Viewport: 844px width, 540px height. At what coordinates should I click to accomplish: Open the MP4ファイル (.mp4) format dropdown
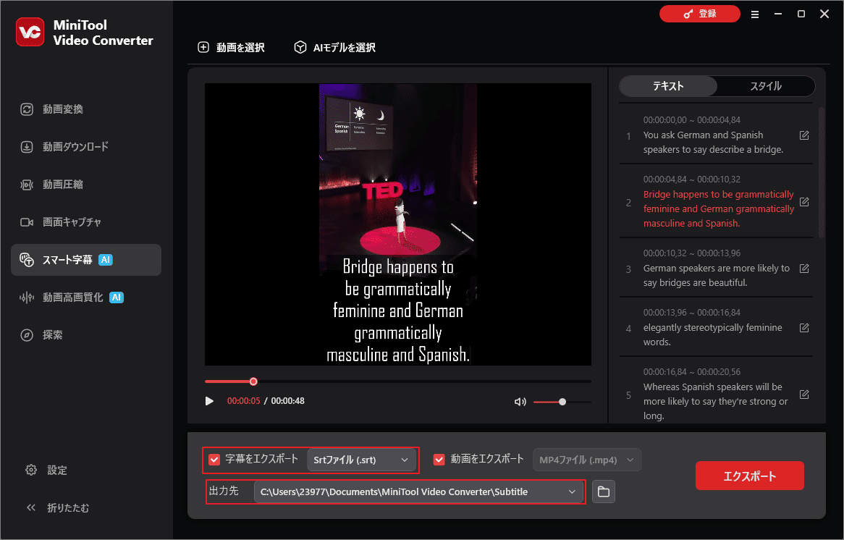[587, 460]
